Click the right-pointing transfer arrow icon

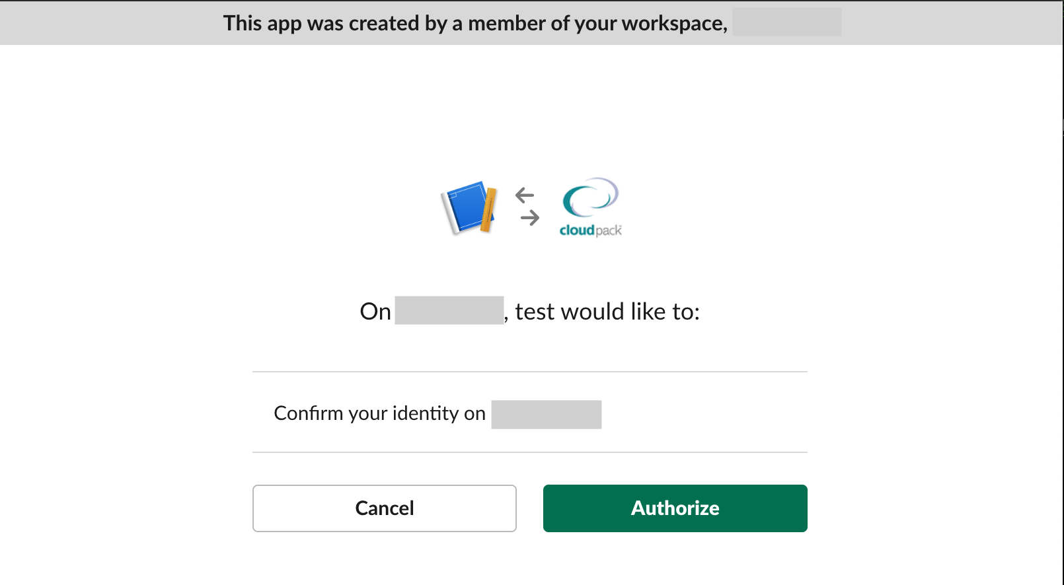(x=531, y=219)
